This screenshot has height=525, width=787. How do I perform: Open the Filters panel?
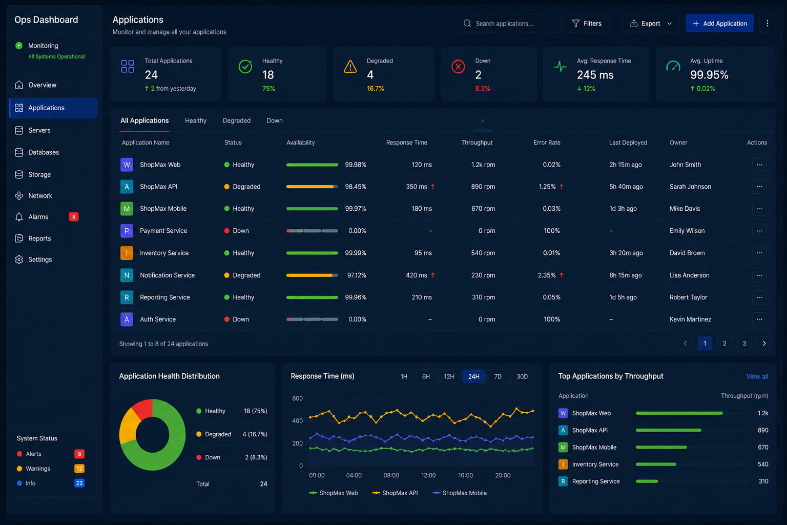pyautogui.click(x=587, y=24)
